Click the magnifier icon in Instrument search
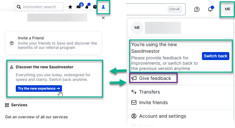This screenshot has width=235, height=128. pos(19,7)
